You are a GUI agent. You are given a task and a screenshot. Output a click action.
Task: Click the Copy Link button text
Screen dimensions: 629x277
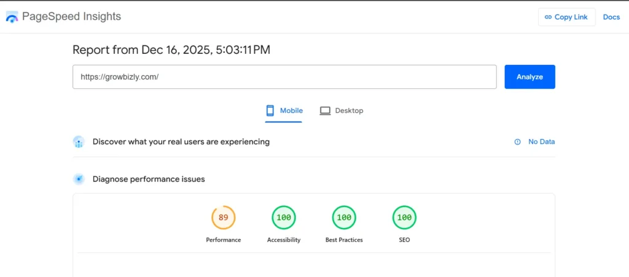[x=571, y=17]
